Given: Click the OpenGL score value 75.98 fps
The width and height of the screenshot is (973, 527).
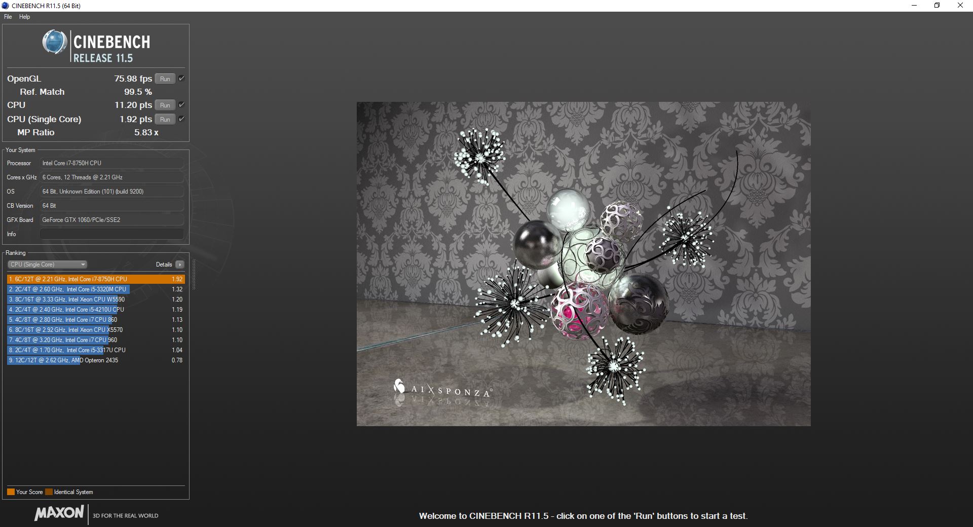Looking at the screenshot, I should tap(133, 79).
